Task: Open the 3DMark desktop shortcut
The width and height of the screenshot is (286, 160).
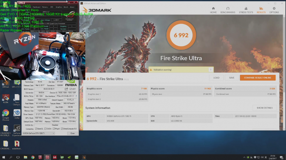Action: [6, 84]
